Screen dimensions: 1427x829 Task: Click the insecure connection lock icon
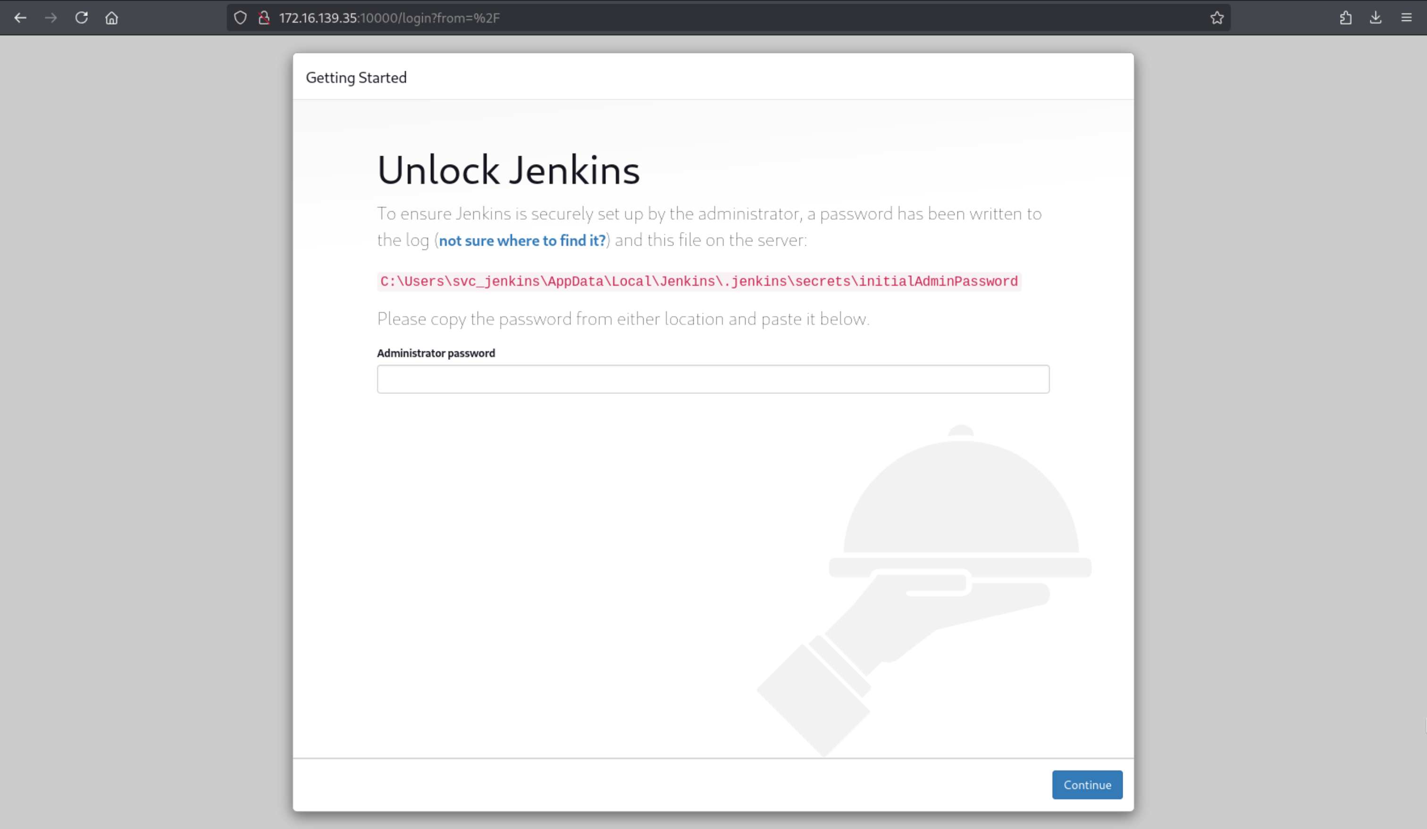point(264,18)
